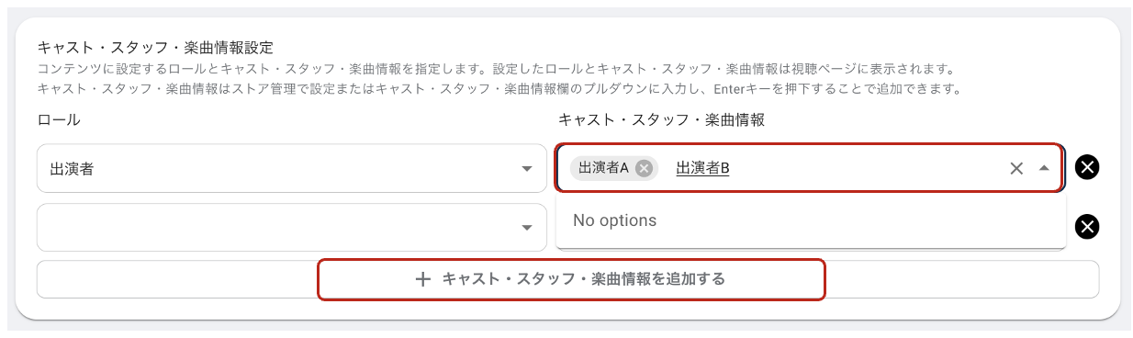The image size is (1133, 338).
Task: Click the キャスト・スタッフ・楽曲情報 column label
Action: click(x=661, y=119)
